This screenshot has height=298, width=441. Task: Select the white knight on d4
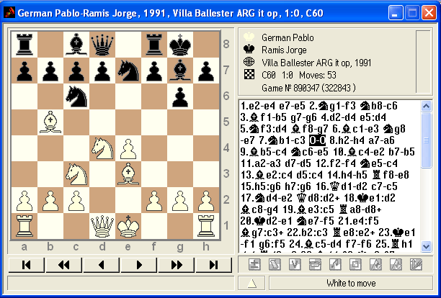(x=102, y=148)
